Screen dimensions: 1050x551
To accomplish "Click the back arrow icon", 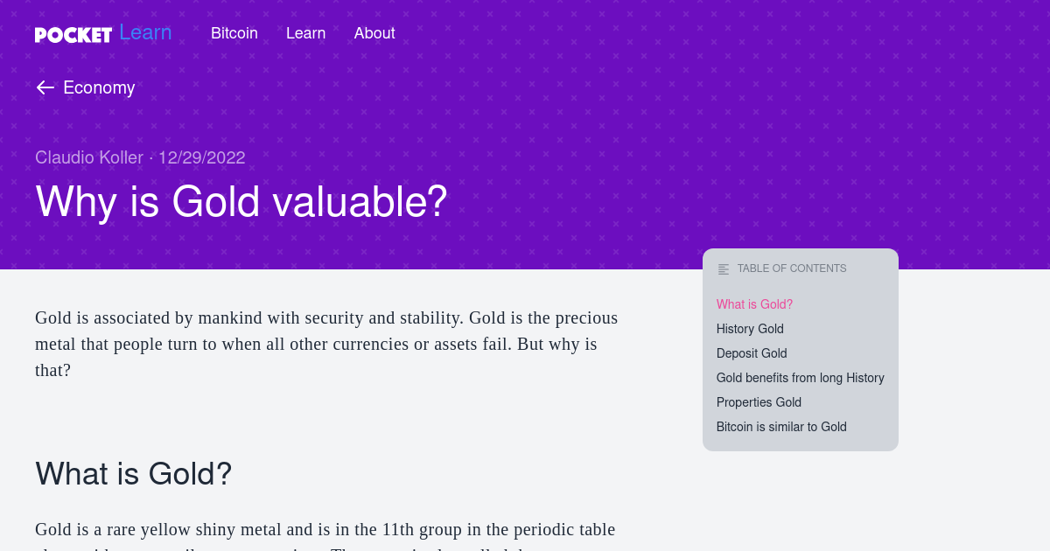I will (45, 87).
